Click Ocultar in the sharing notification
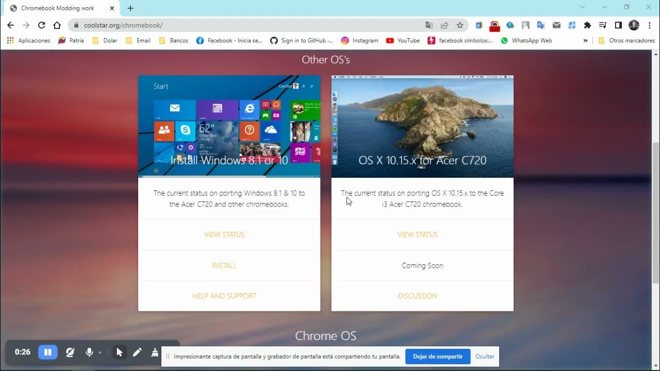 click(x=485, y=357)
